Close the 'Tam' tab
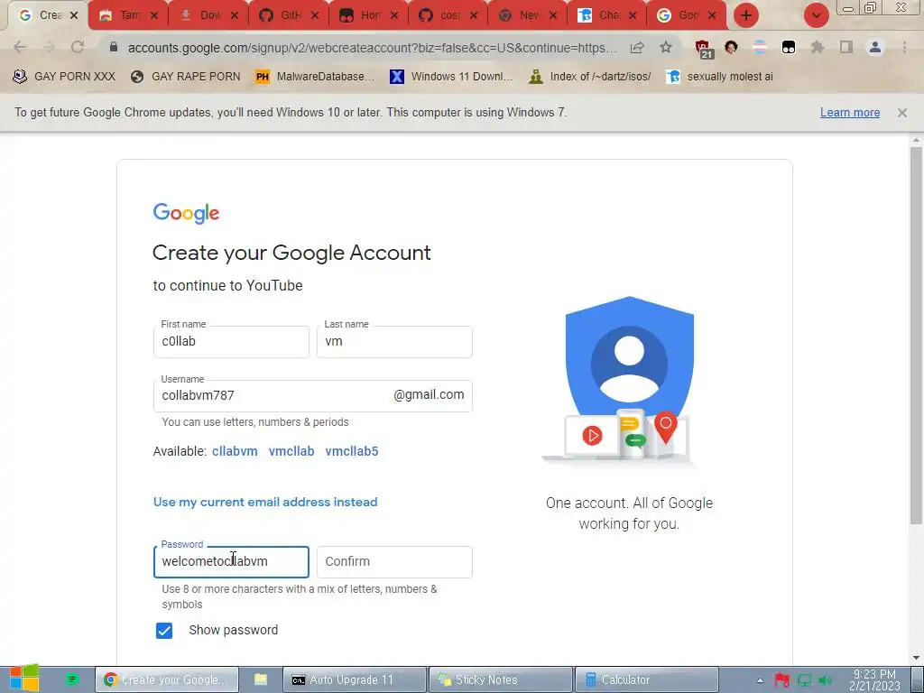 153,15
